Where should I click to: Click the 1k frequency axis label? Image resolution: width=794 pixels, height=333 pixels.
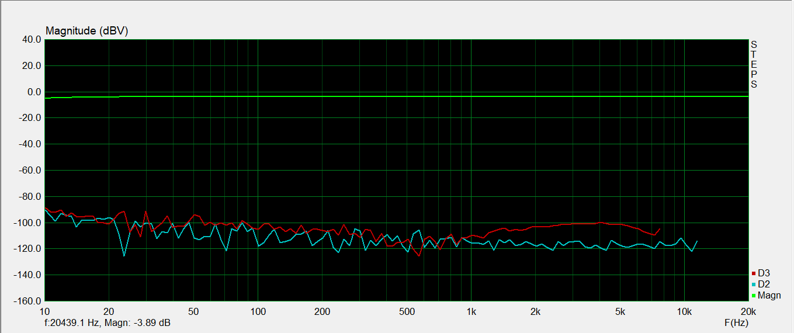471,311
